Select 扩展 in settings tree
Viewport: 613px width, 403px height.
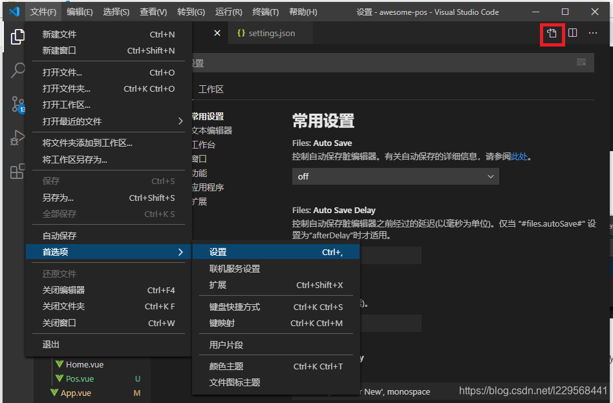pos(199,201)
